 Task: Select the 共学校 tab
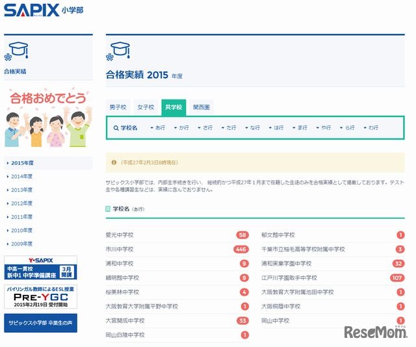pos(174,107)
